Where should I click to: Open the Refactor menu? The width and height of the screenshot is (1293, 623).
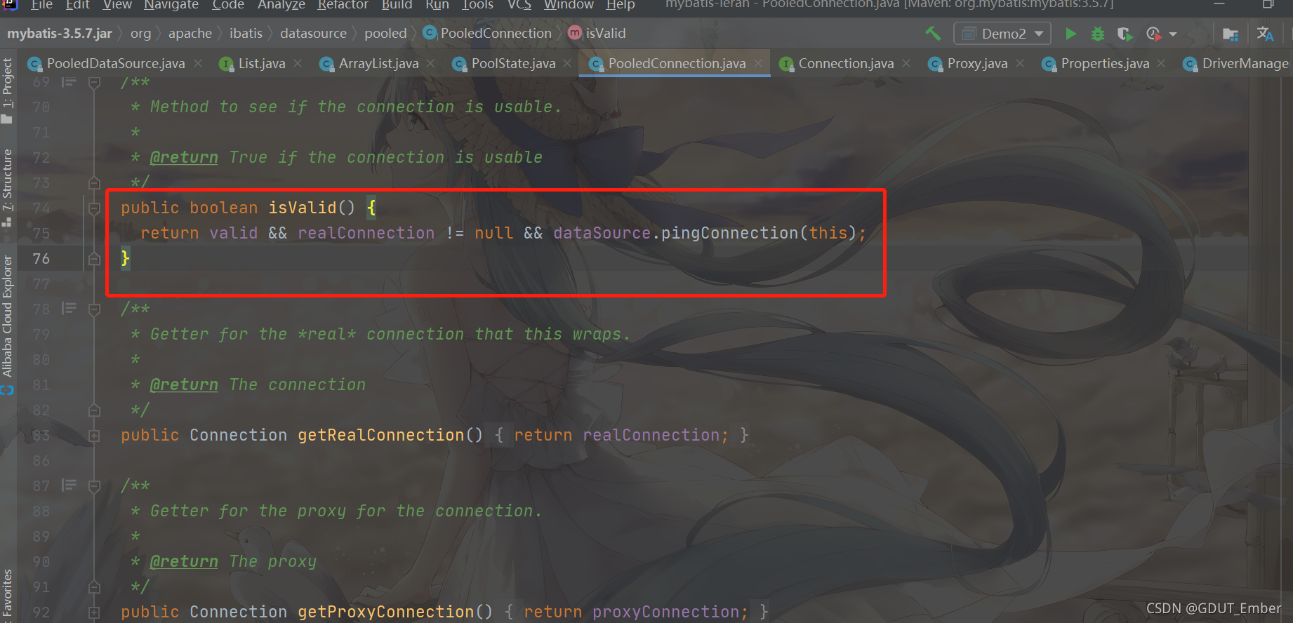click(x=343, y=5)
